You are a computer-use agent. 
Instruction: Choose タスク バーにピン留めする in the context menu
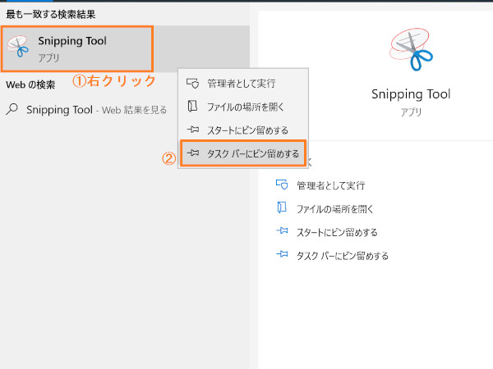tap(243, 153)
